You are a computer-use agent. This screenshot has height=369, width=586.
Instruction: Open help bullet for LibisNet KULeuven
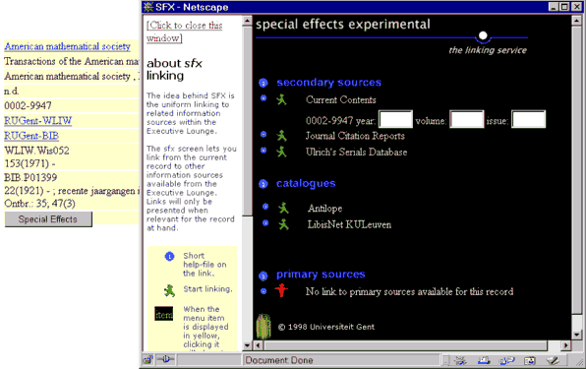(265, 222)
